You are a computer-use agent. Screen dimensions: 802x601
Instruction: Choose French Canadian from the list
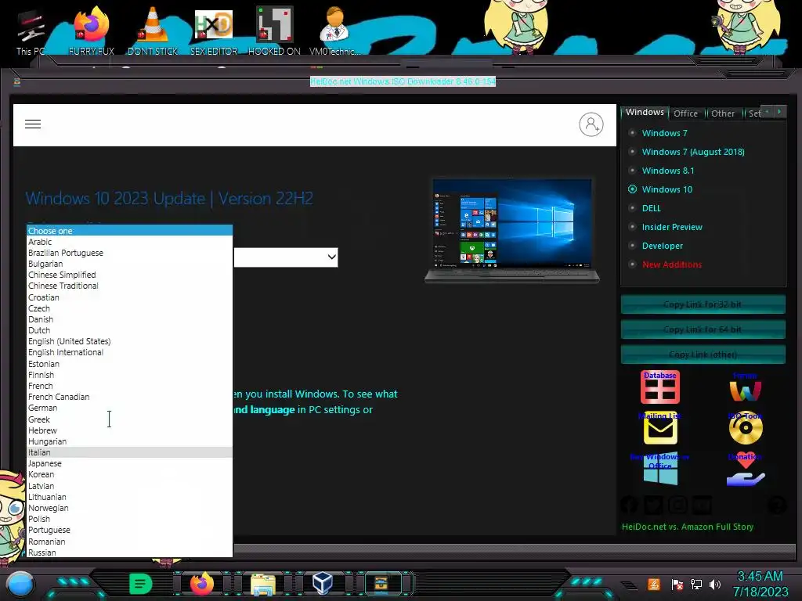coord(129,397)
